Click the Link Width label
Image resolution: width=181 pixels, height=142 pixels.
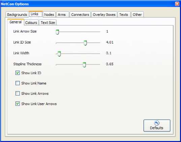[21, 53]
